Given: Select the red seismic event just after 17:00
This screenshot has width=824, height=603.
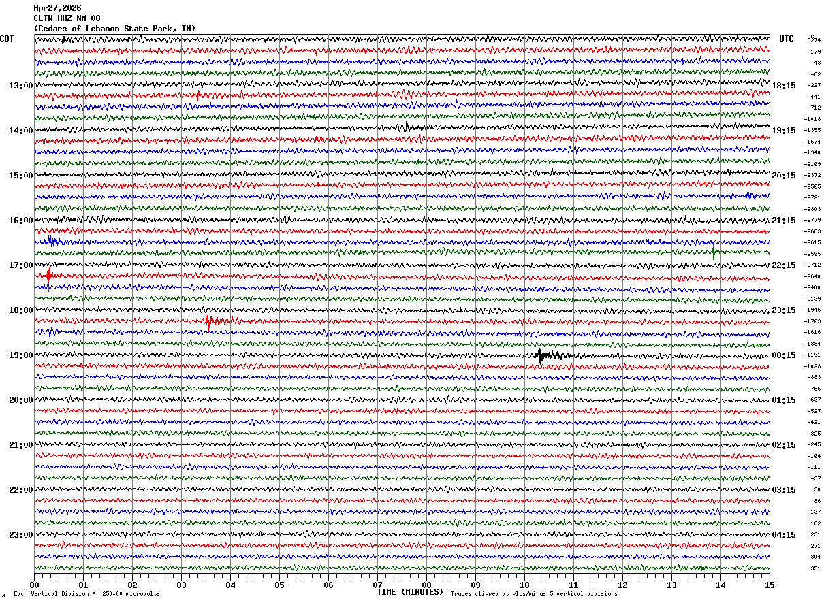Looking at the screenshot, I should (48, 276).
